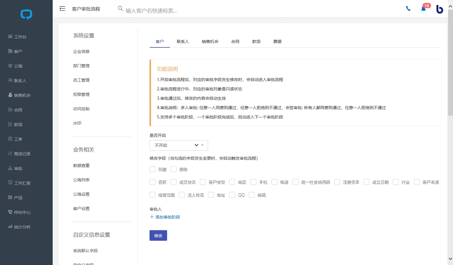Enable the 名称 field checkbox
453x265 pixels.
[152, 182]
